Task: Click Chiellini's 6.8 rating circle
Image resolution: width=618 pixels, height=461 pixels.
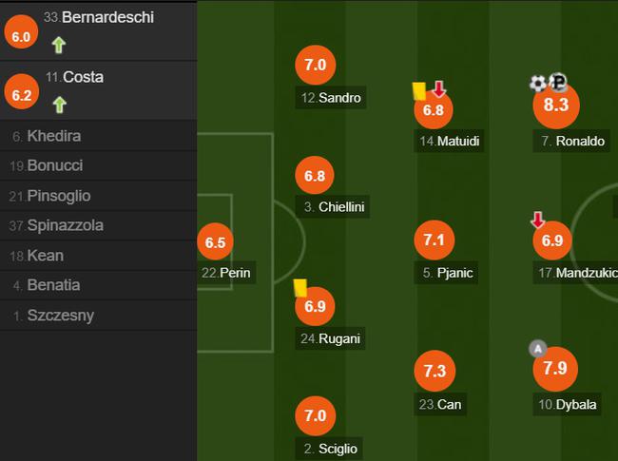Action: tap(315, 175)
